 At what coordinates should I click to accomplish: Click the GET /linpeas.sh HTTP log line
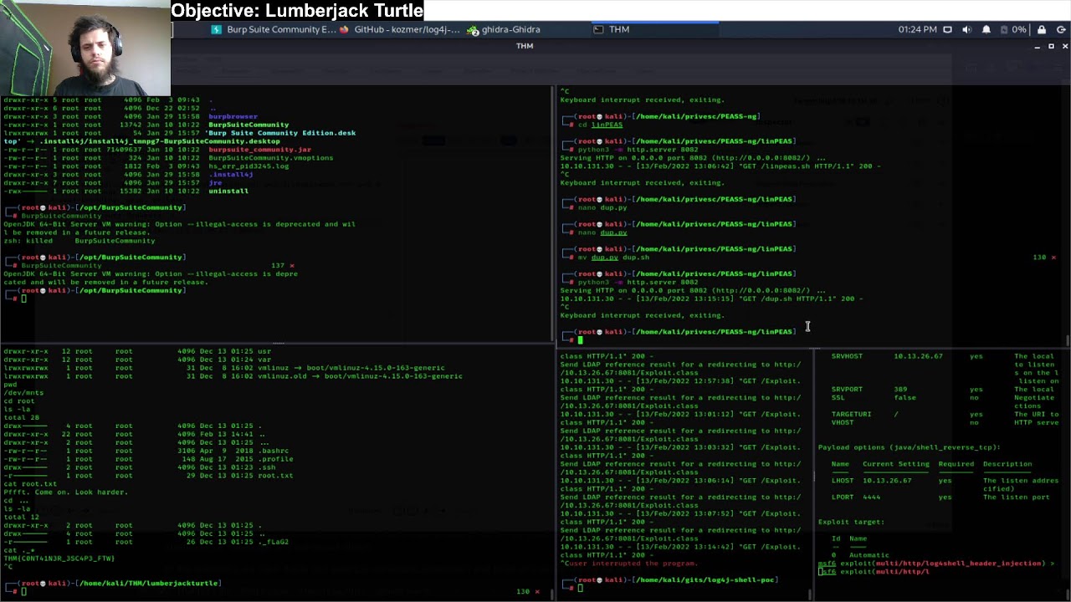coord(720,166)
